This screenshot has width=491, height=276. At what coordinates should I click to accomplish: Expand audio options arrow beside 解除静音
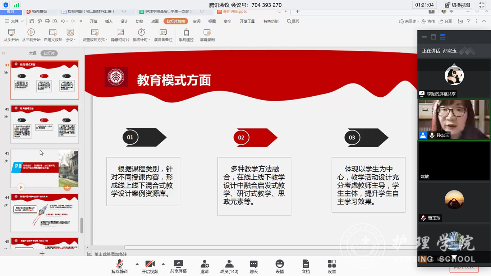tap(137, 264)
